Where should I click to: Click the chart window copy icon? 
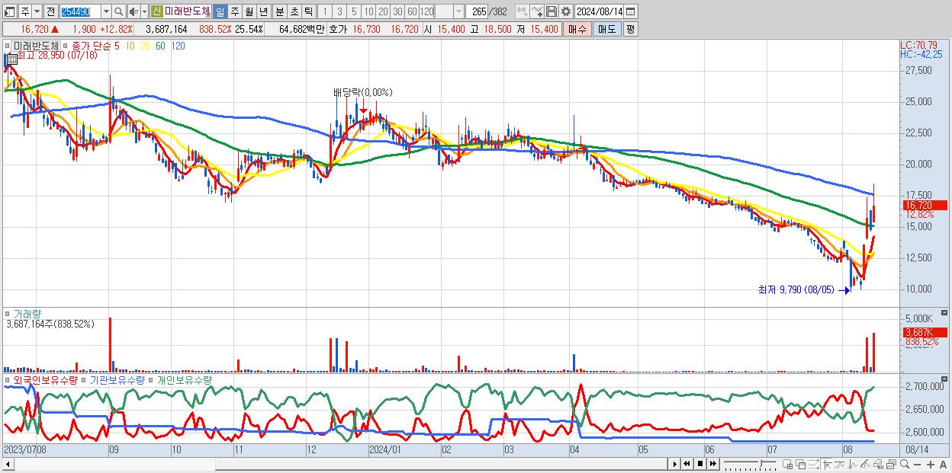tap(891, 465)
